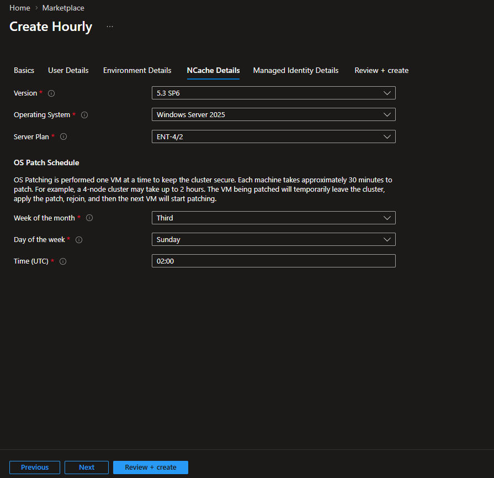Image resolution: width=494 pixels, height=478 pixels.
Task: Go to Home breadcrumb link
Action: 20,8
